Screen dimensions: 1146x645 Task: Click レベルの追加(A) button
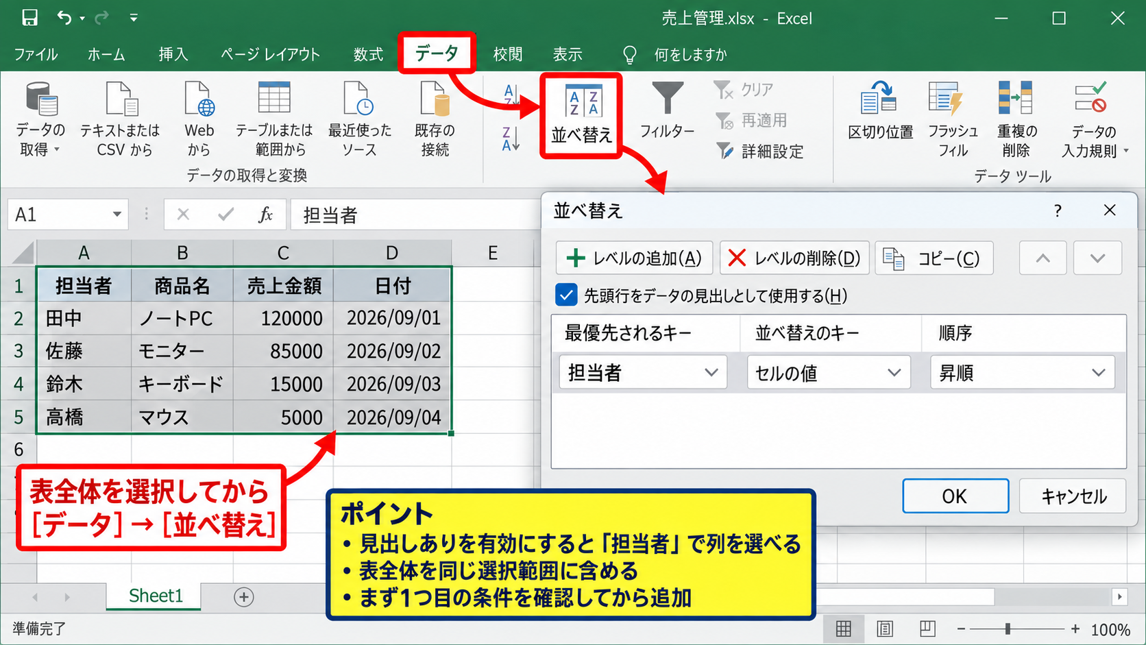pyautogui.click(x=635, y=258)
